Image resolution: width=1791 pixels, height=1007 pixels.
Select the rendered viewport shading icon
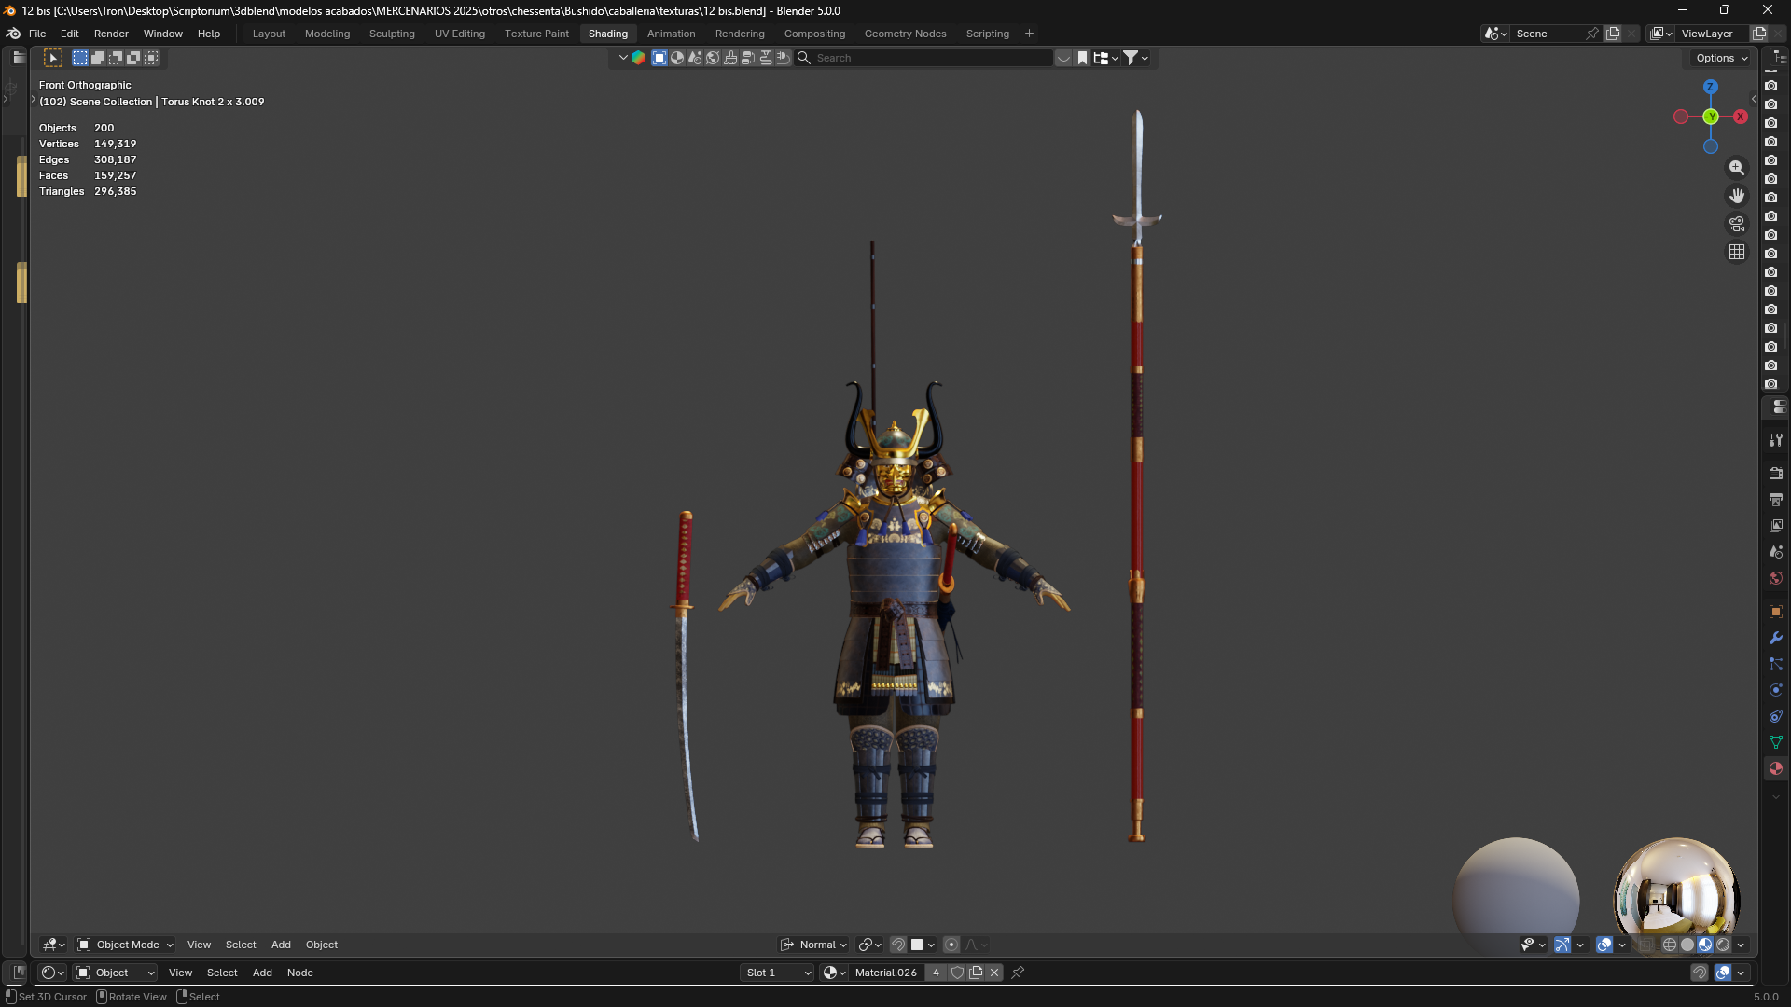click(x=1723, y=945)
